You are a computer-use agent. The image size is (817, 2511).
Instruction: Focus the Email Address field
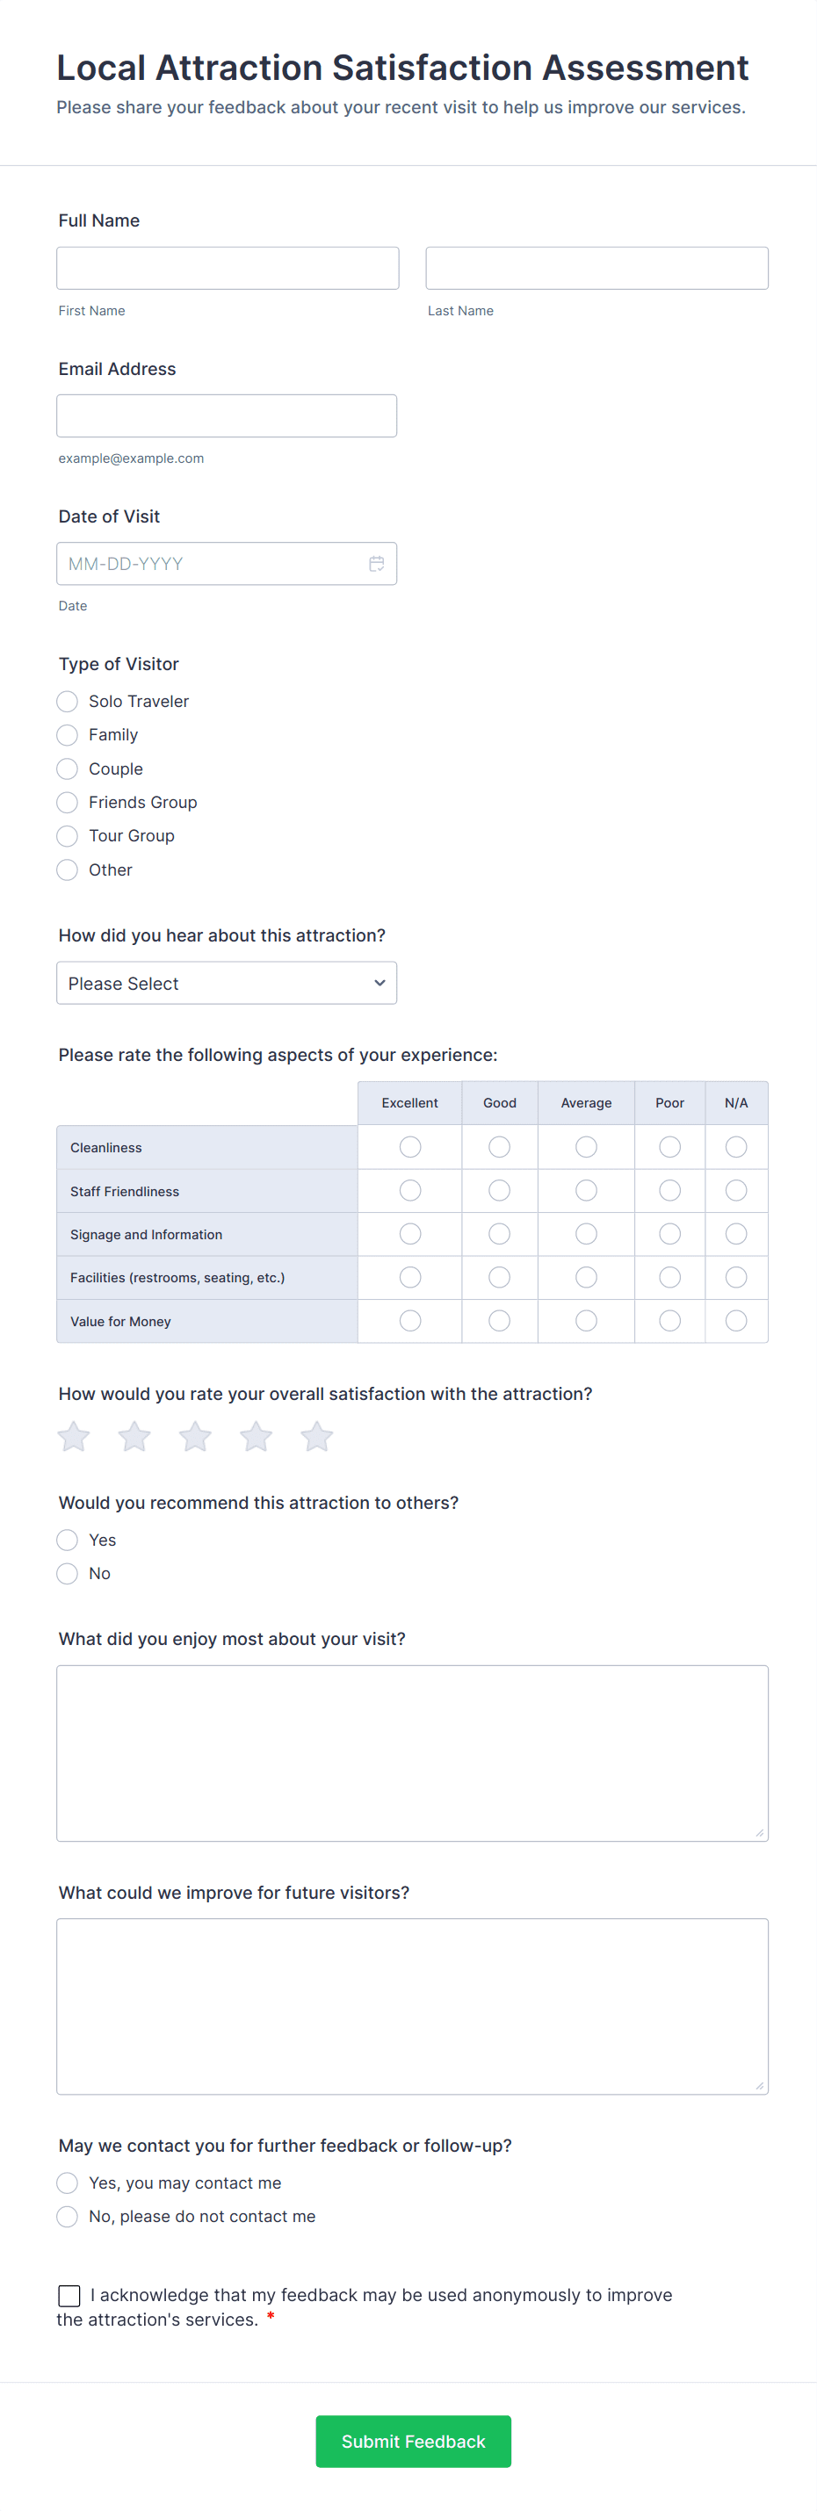pyautogui.click(x=226, y=416)
